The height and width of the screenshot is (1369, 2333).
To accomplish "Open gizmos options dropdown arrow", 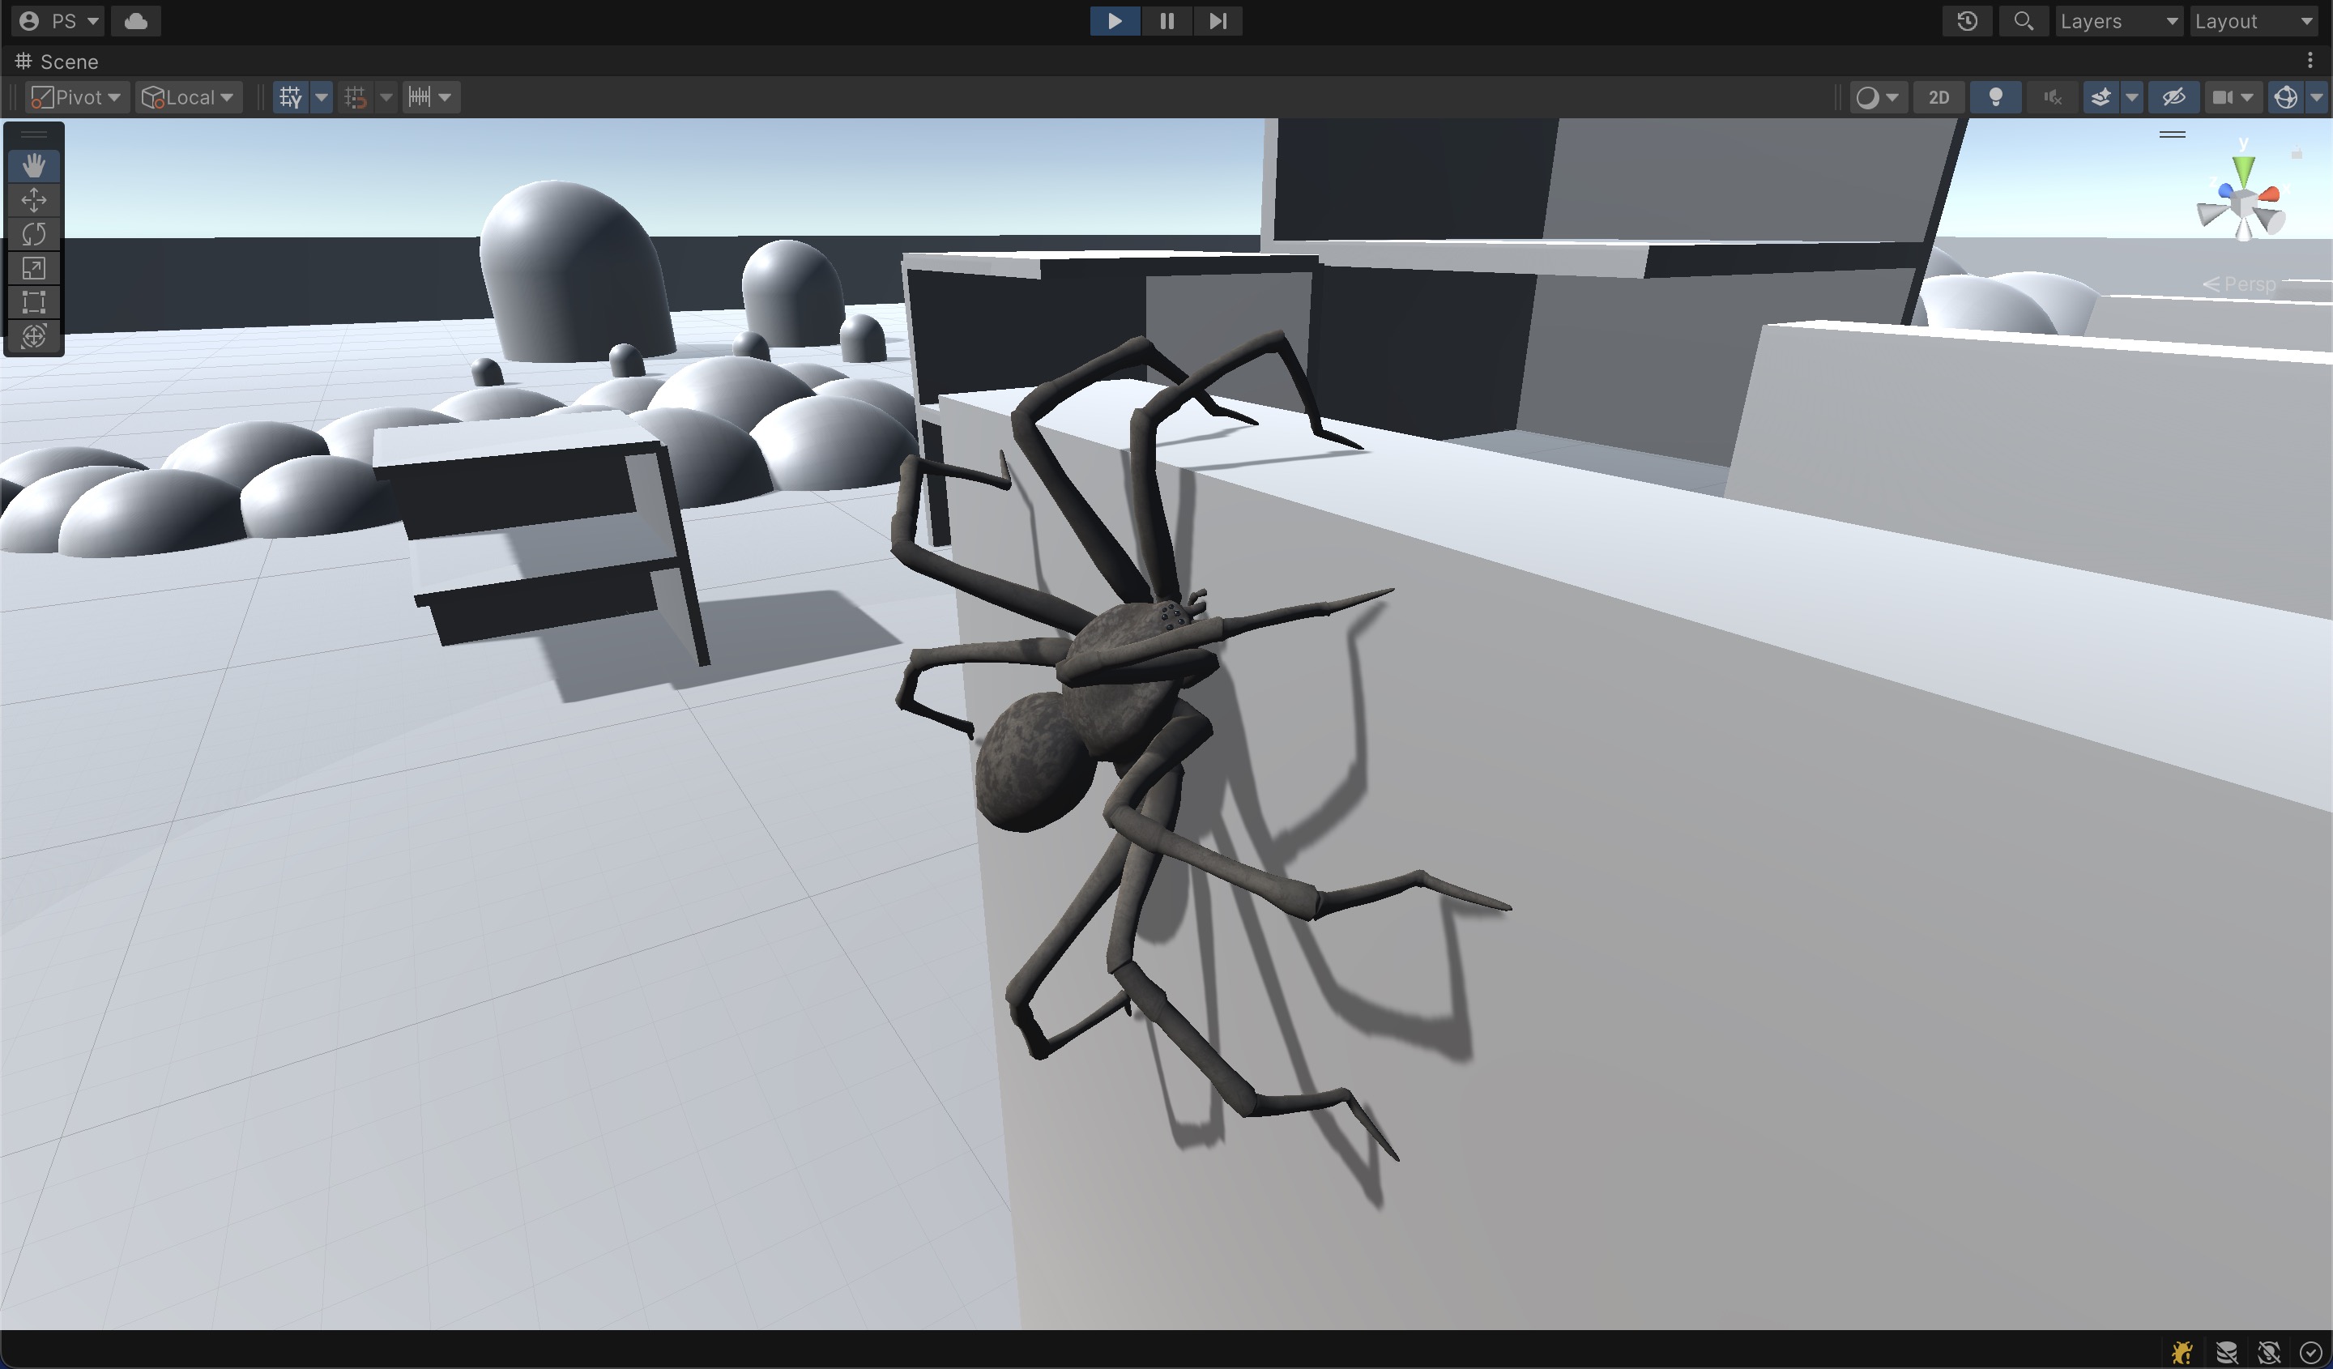I will click(2316, 97).
